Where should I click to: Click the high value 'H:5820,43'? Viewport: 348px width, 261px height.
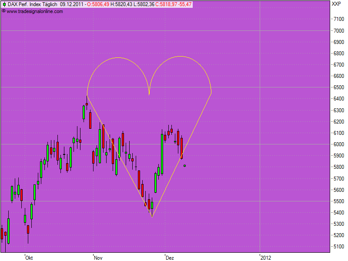click(121, 4)
